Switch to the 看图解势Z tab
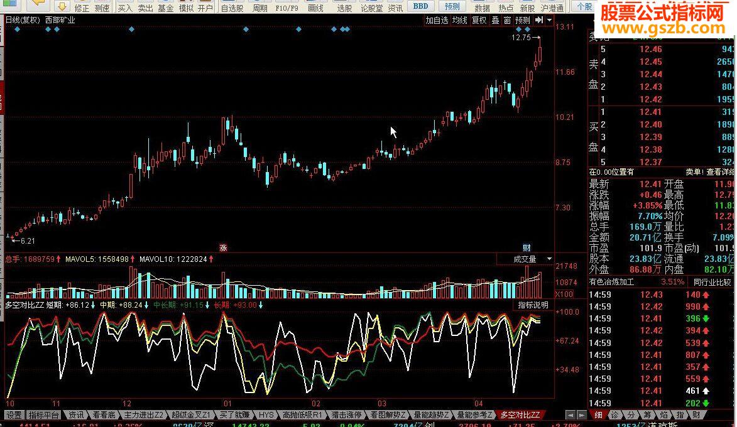 click(387, 415)
